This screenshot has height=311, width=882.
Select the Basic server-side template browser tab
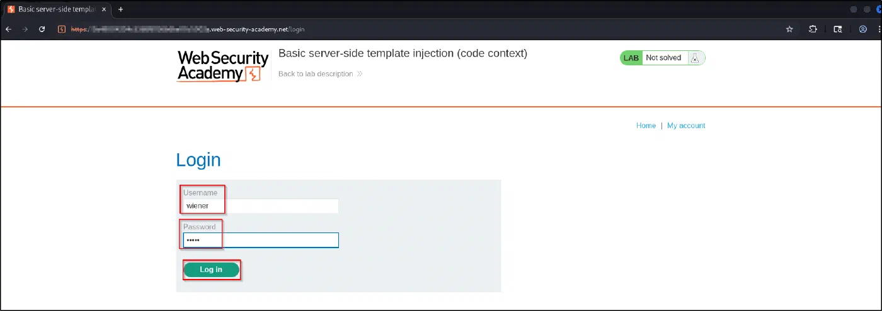[57, 9]
